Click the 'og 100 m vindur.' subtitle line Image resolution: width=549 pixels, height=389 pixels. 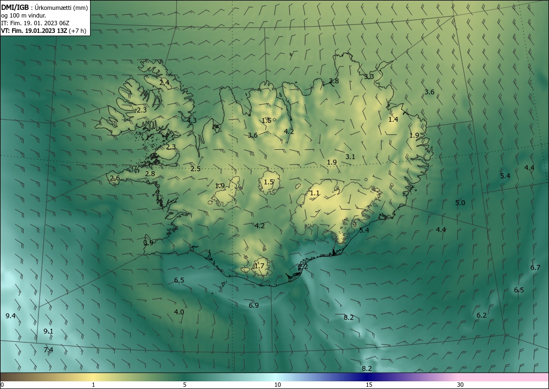[24, 15]
